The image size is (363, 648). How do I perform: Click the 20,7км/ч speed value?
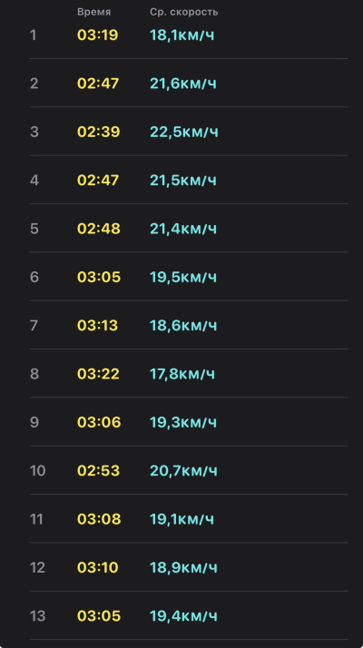[x=183, y=470]
